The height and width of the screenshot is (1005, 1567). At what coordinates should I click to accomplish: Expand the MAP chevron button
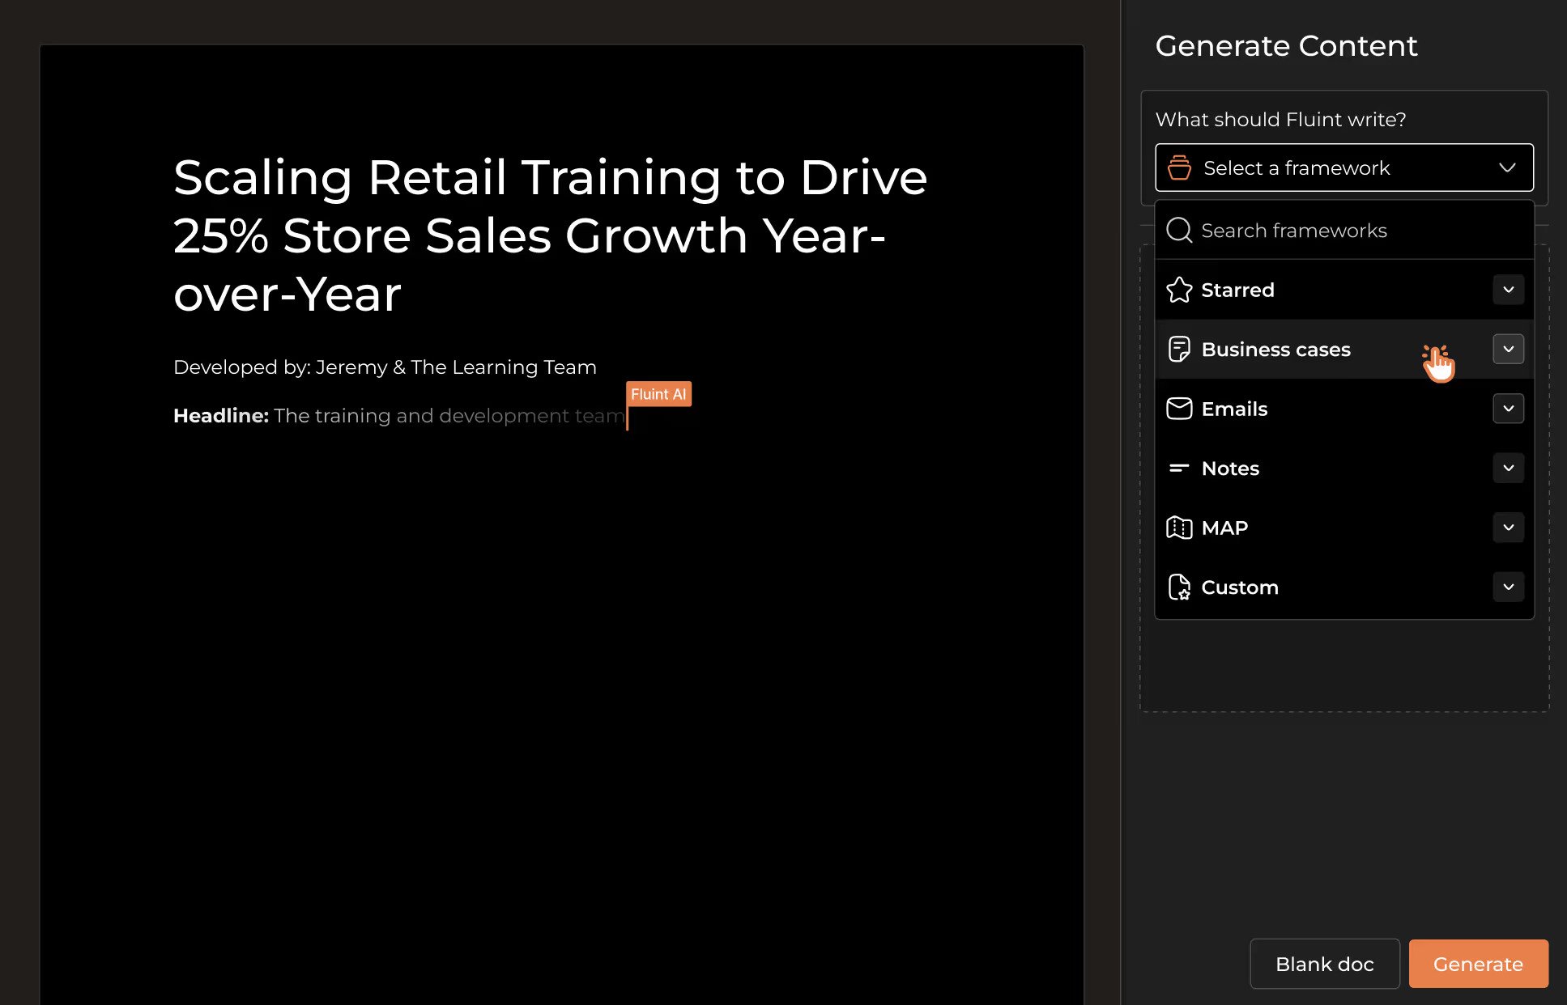1508,528
